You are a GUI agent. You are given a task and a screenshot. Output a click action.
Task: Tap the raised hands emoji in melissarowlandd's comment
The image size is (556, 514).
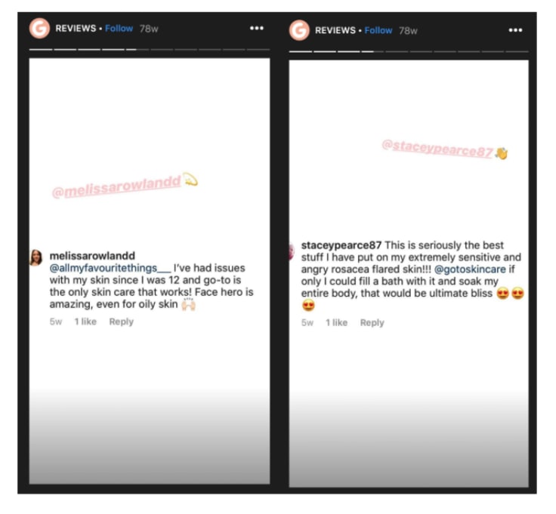188,305
